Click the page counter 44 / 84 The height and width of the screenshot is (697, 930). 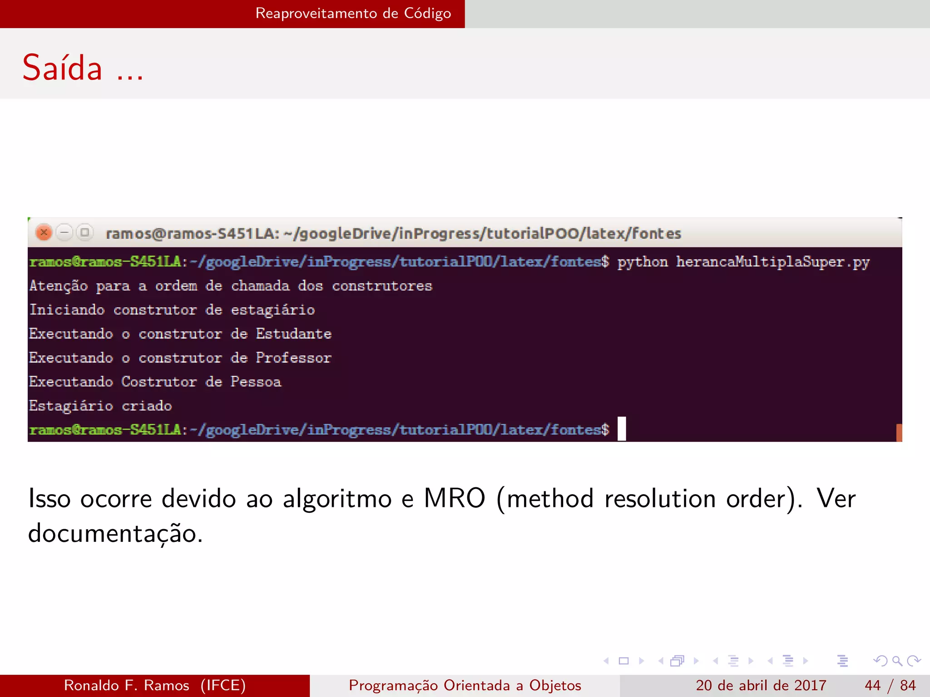pyautogui.click(x=890, y=685)
